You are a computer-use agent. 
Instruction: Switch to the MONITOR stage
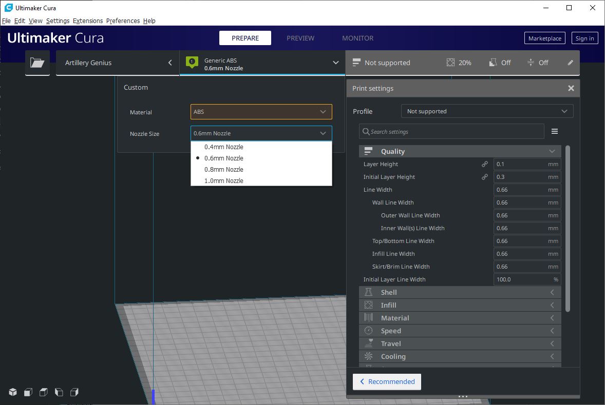[357, 38]
